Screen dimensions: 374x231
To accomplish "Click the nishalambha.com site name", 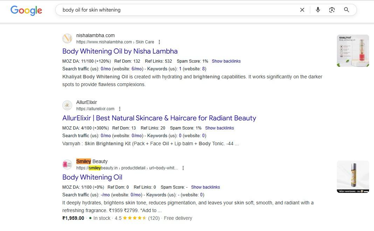I will pos(95,35).
